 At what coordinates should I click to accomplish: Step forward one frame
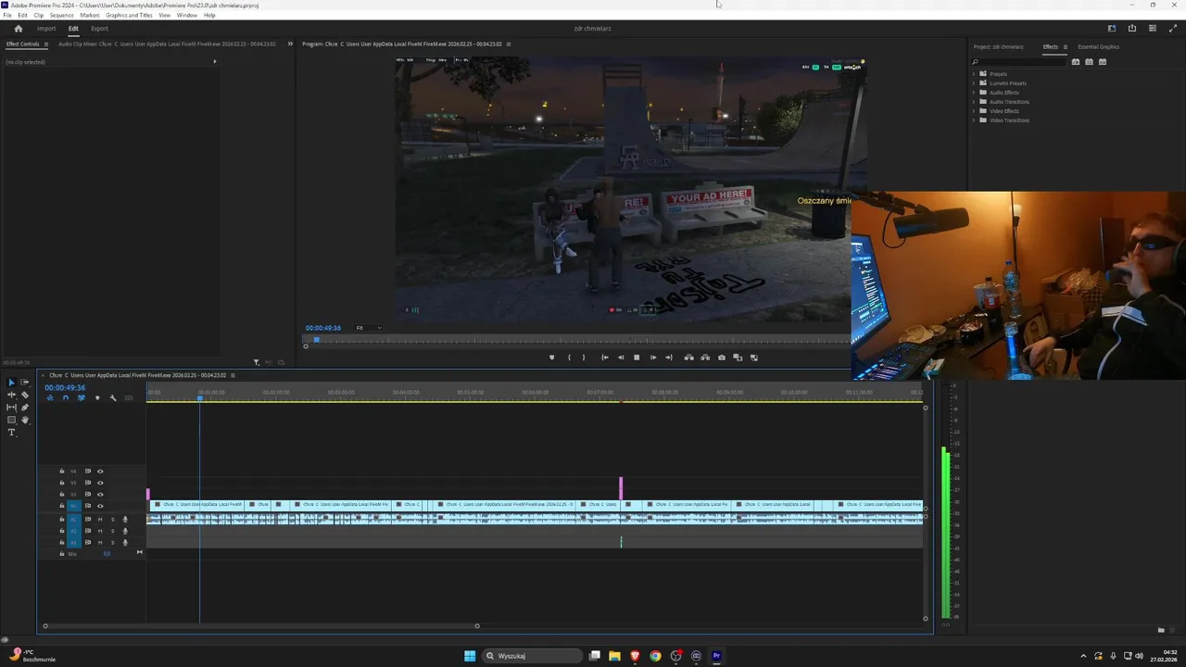point(653,358)
